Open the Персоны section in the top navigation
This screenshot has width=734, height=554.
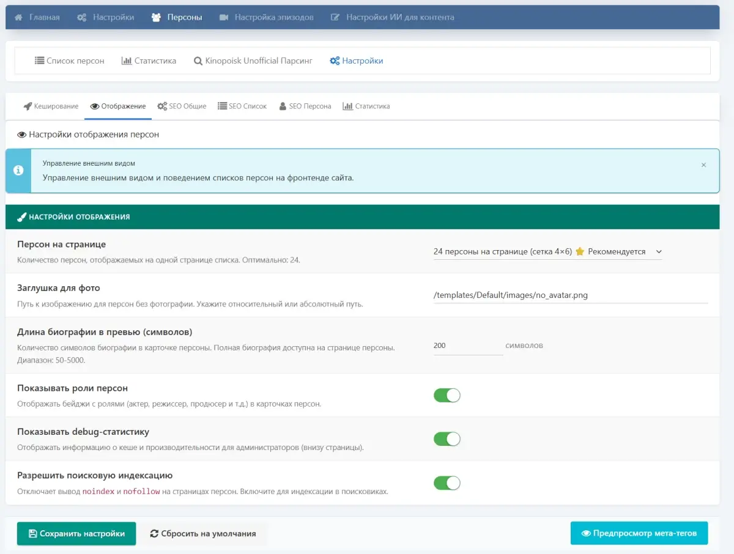(x=177, y=17)
